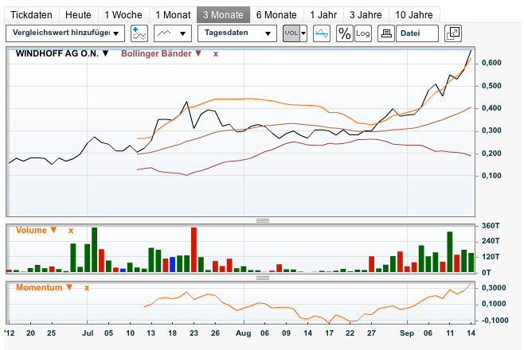Toggle percent scale display
The height and width of the screenshot is (350, 524).
coord(345,33)
